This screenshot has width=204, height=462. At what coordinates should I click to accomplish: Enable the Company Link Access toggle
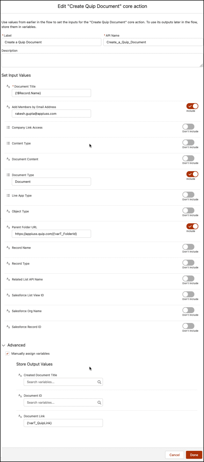188,127
